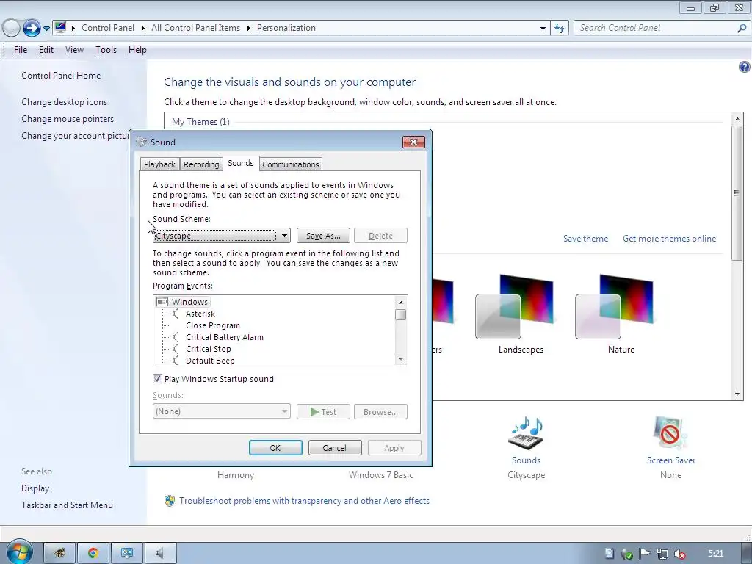Click the Action Center flag tray icon

645,554
